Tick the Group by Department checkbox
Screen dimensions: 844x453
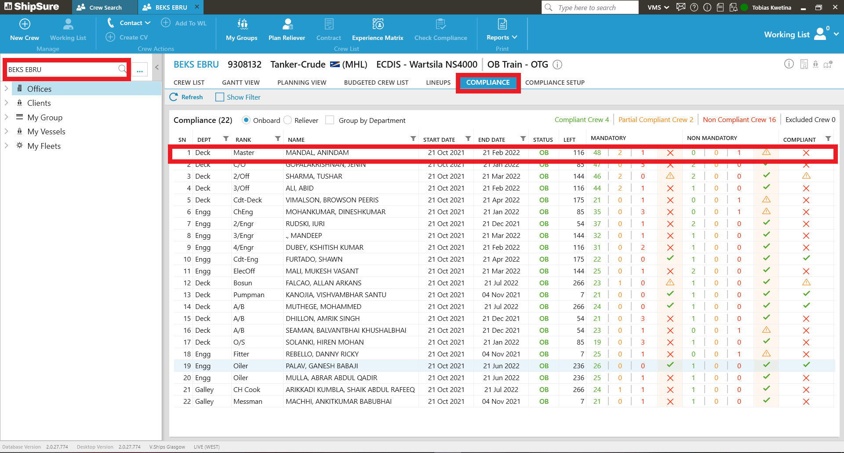(330, 120)
